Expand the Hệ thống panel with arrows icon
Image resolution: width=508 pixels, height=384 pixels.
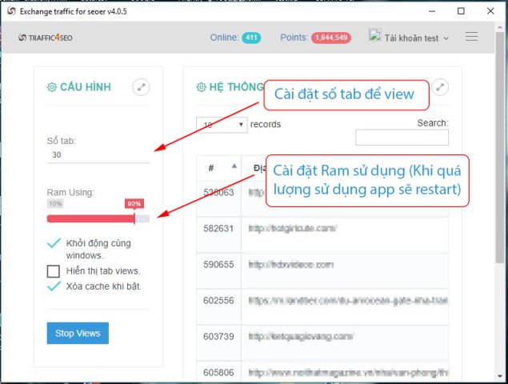[x=440, y=87]
